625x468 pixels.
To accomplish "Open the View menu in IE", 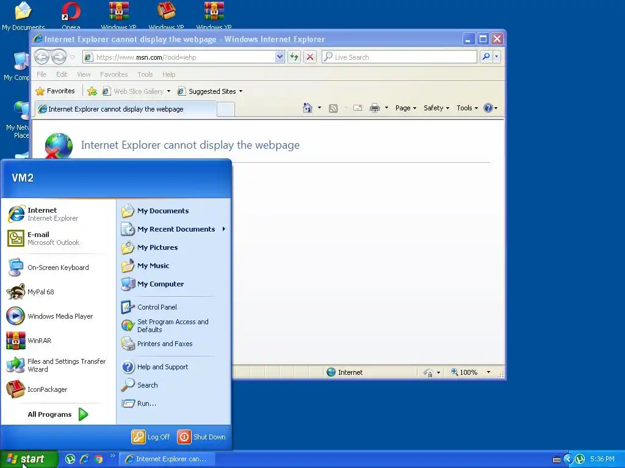I will (84, 74).
